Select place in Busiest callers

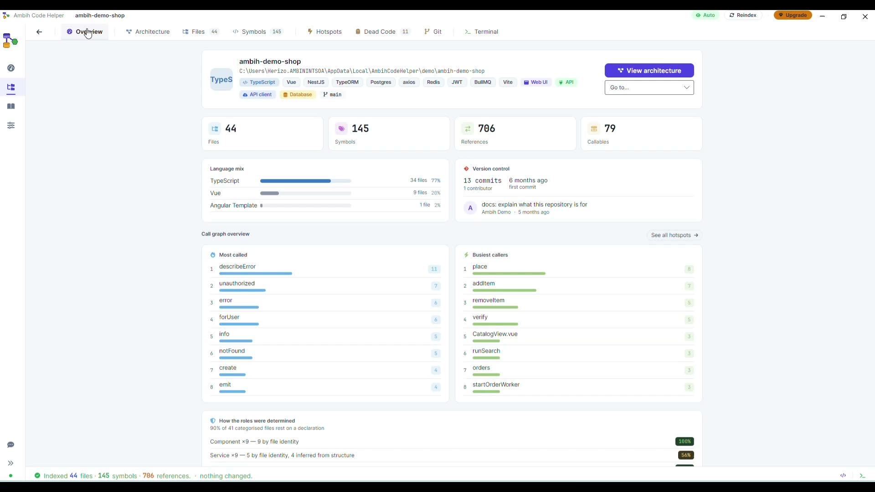pyautogui.click(x=579, y=269)
